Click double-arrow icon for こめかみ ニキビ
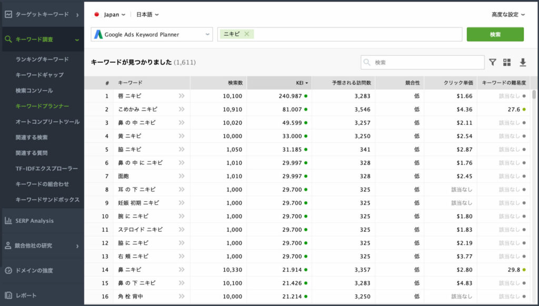This screenshot has width=539, height=306. coord(182,110)
